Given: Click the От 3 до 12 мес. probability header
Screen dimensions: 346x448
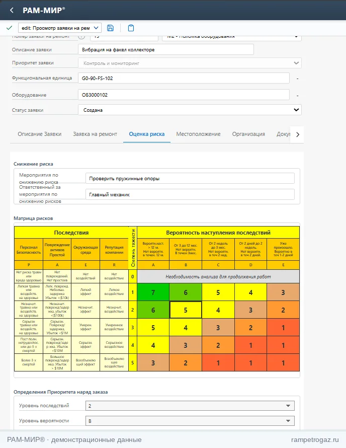Looking at the screenshot, I should [x=186, y=250].
